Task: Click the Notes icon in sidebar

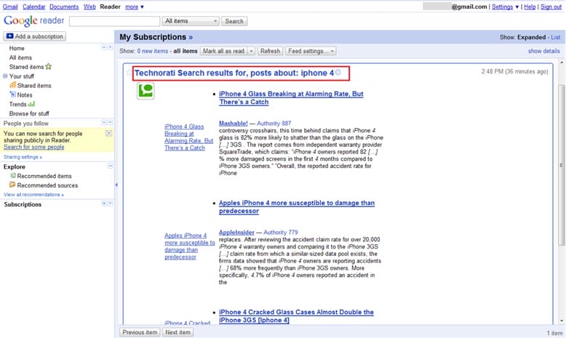Action: coord(12,95)
